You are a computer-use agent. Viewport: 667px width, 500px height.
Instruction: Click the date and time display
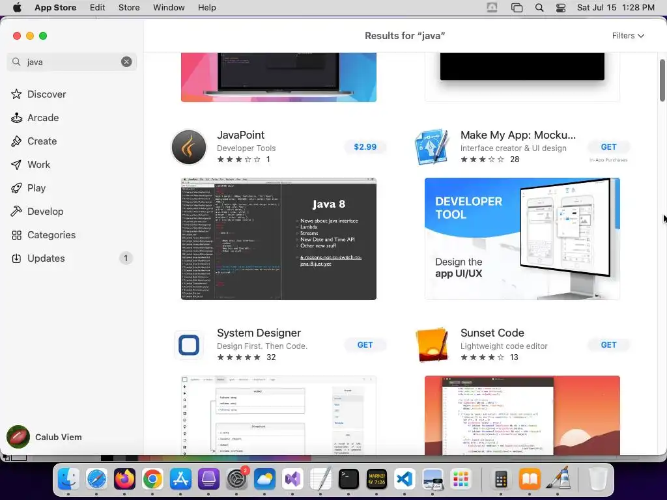pos(616,7)
